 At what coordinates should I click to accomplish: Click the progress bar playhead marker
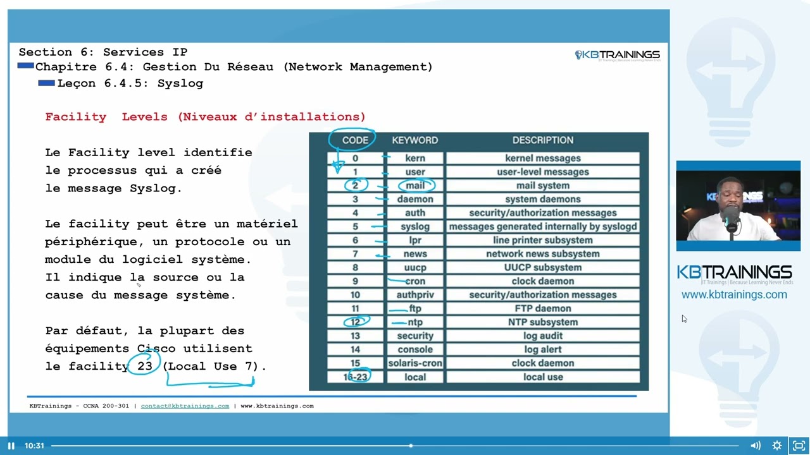click(x=411, y=446)
